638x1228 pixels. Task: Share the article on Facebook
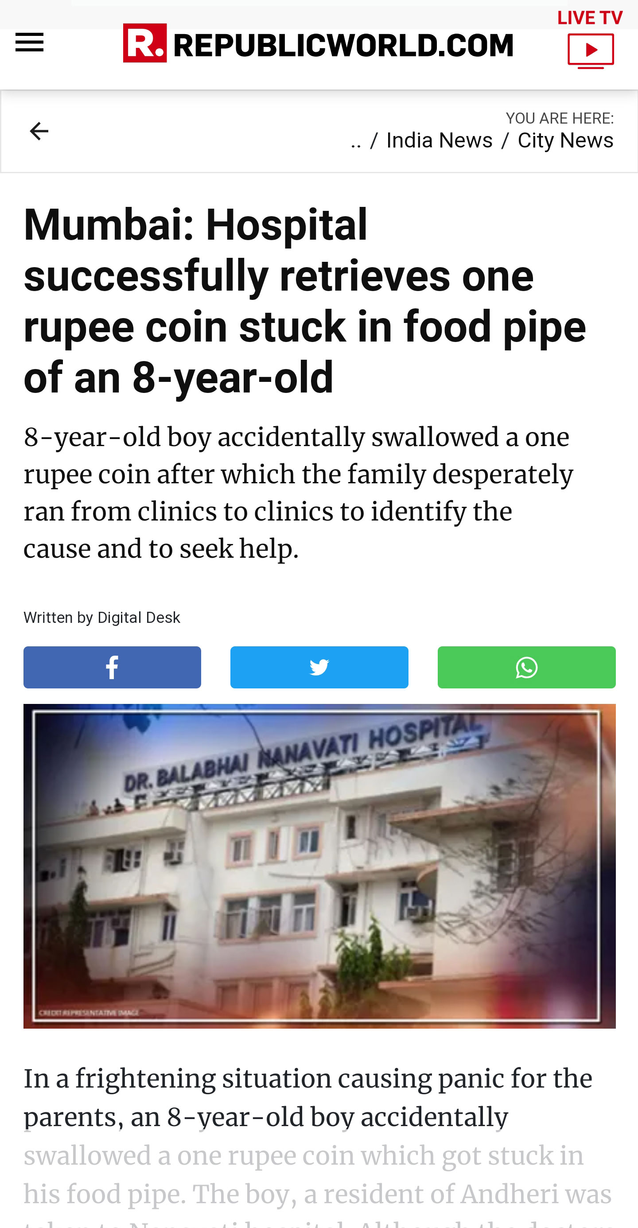click(x=113, y=668)
